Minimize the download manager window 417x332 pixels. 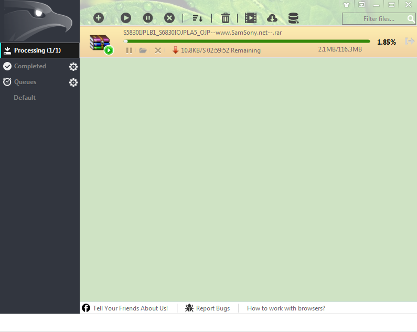[x=376, y=5]
